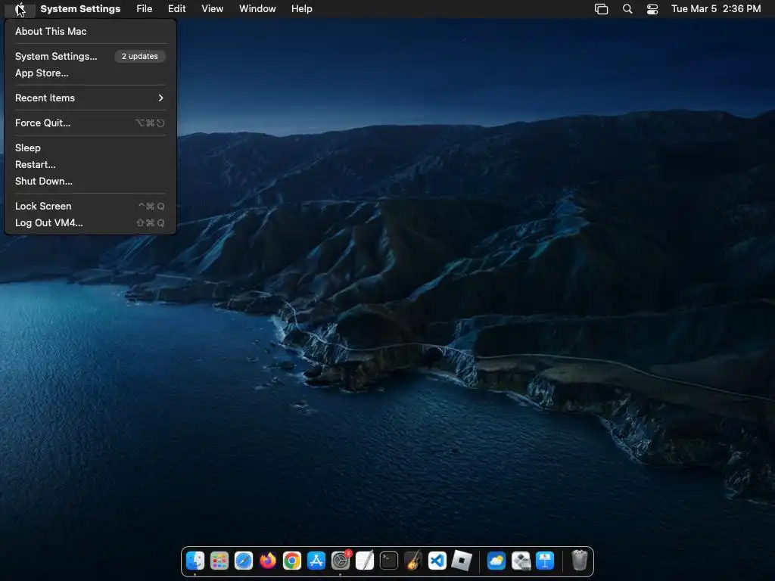Image resolution: width=775 pixels, height=581 pixels.
Task: Click the date and time clock
Action: coord(716,9)
